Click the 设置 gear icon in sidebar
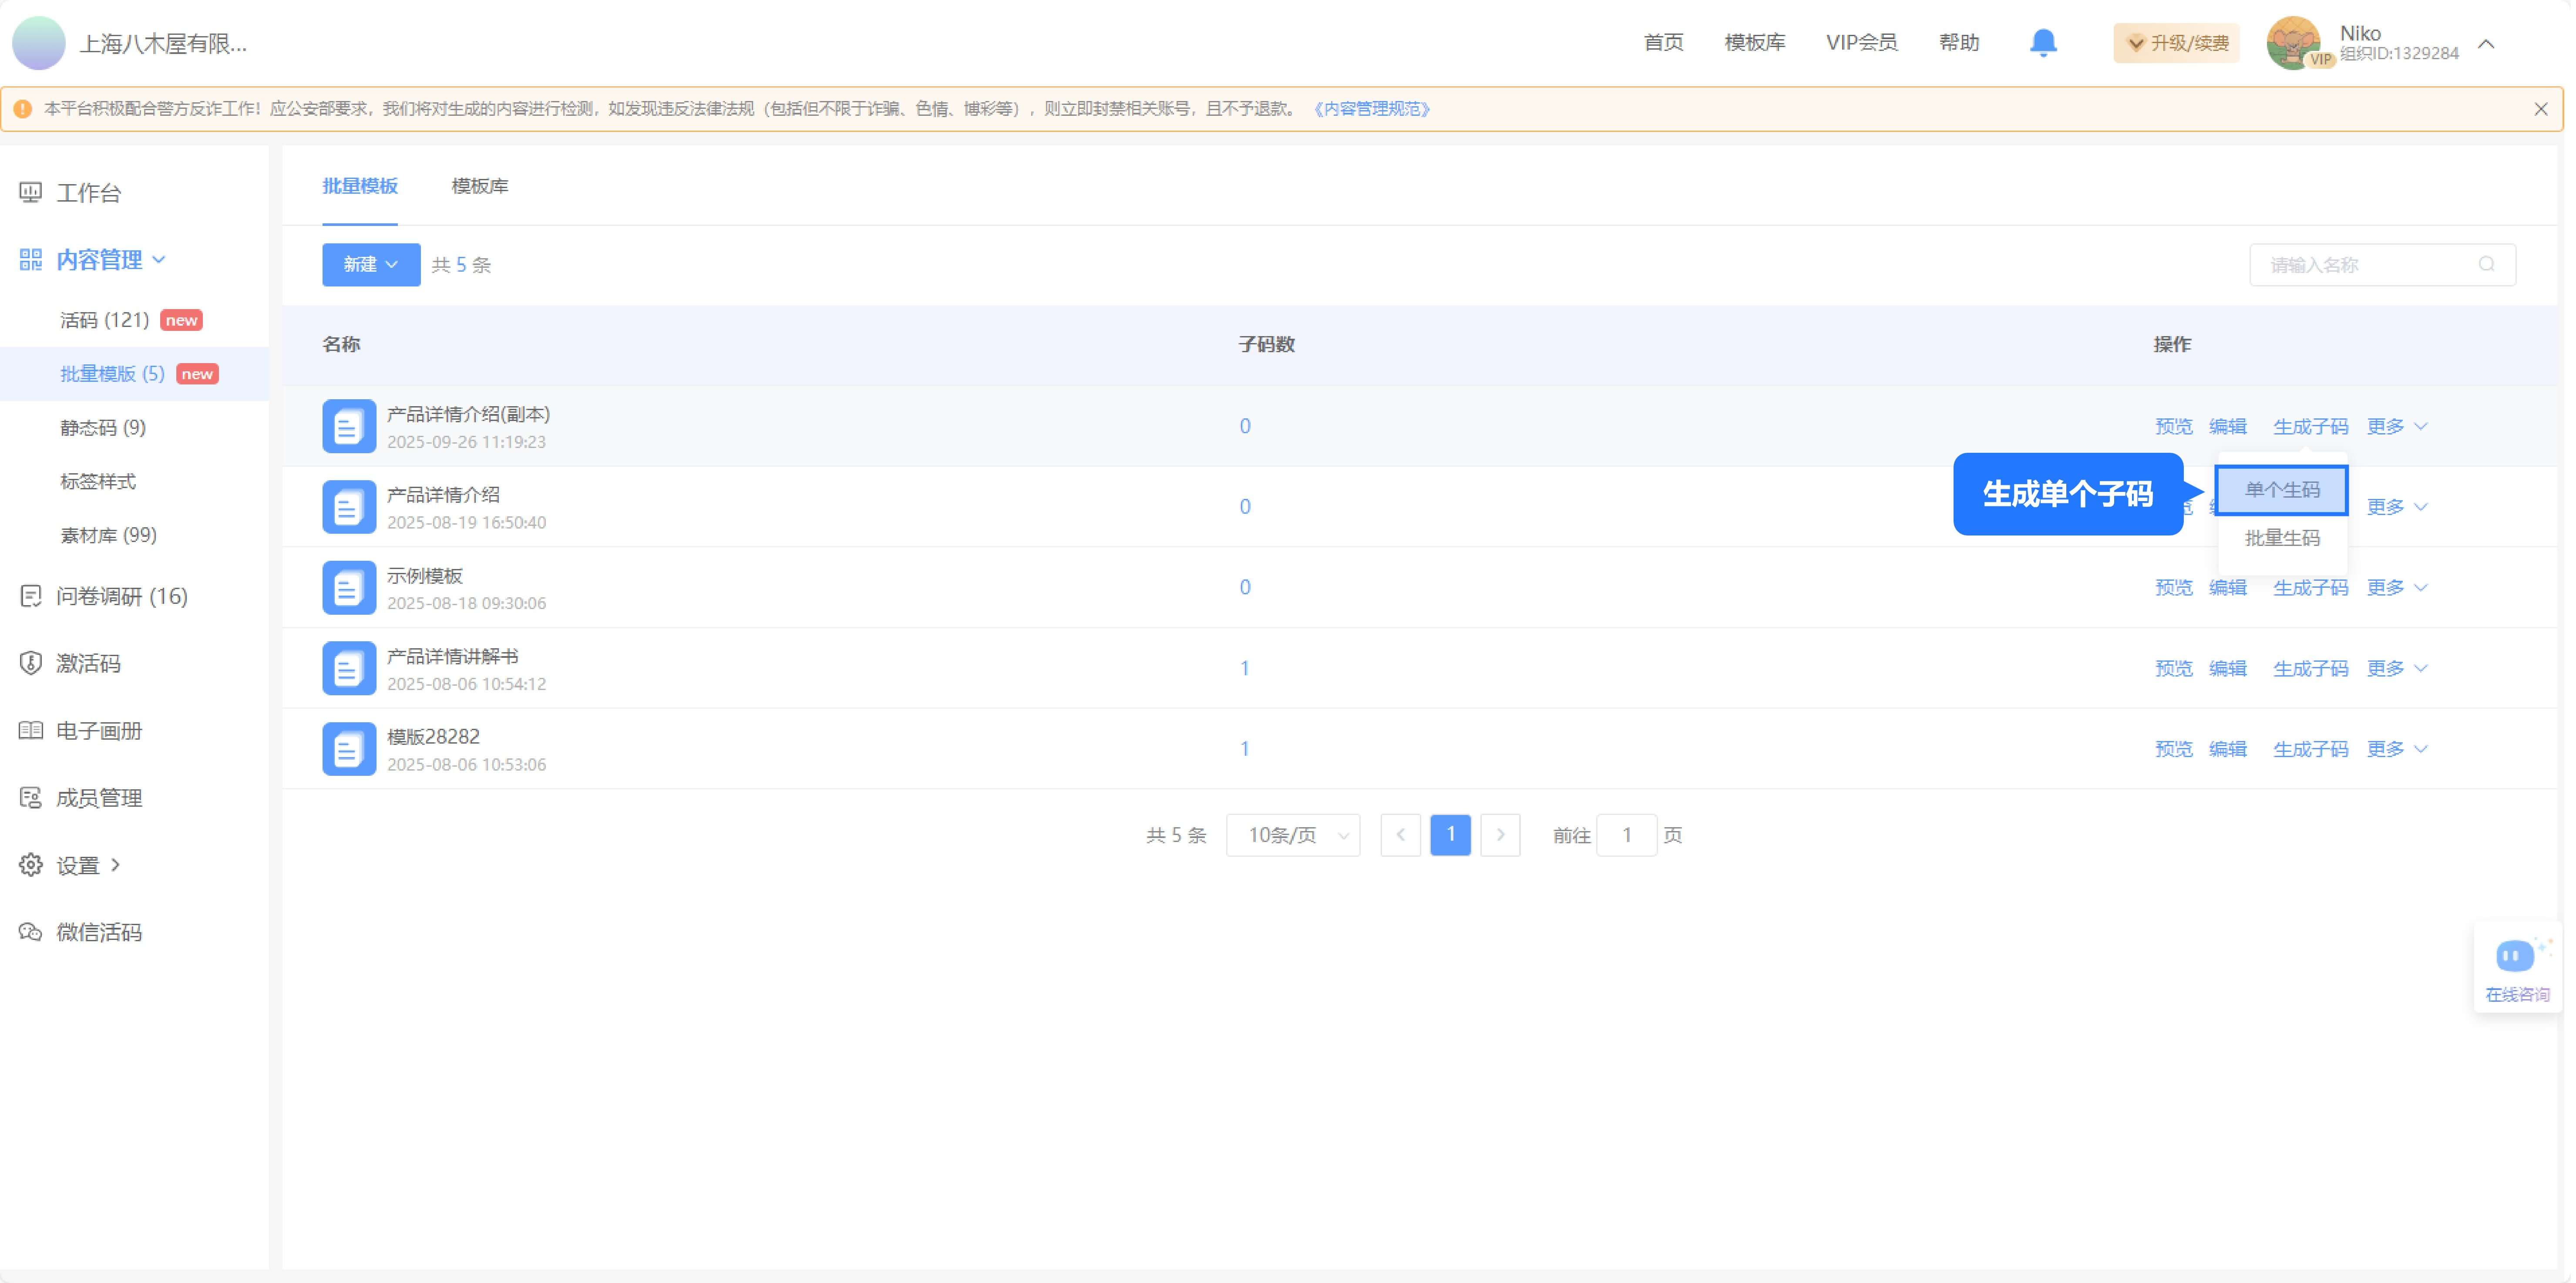This screenshot has width=2576, height=1283. 30,864
